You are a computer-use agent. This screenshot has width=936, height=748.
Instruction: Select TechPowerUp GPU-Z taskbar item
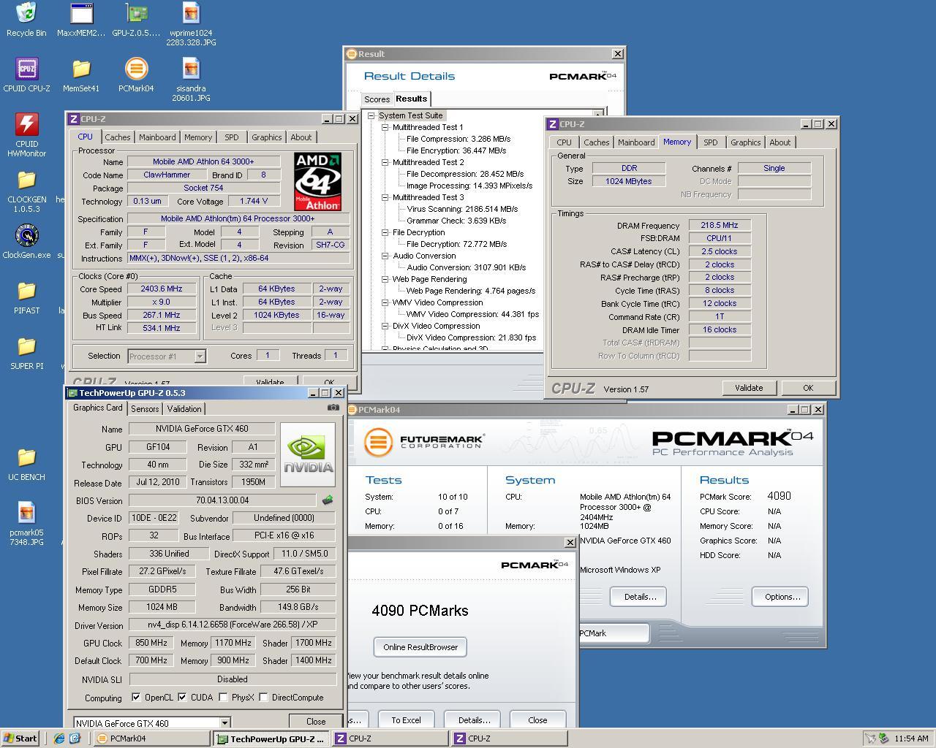271,739
